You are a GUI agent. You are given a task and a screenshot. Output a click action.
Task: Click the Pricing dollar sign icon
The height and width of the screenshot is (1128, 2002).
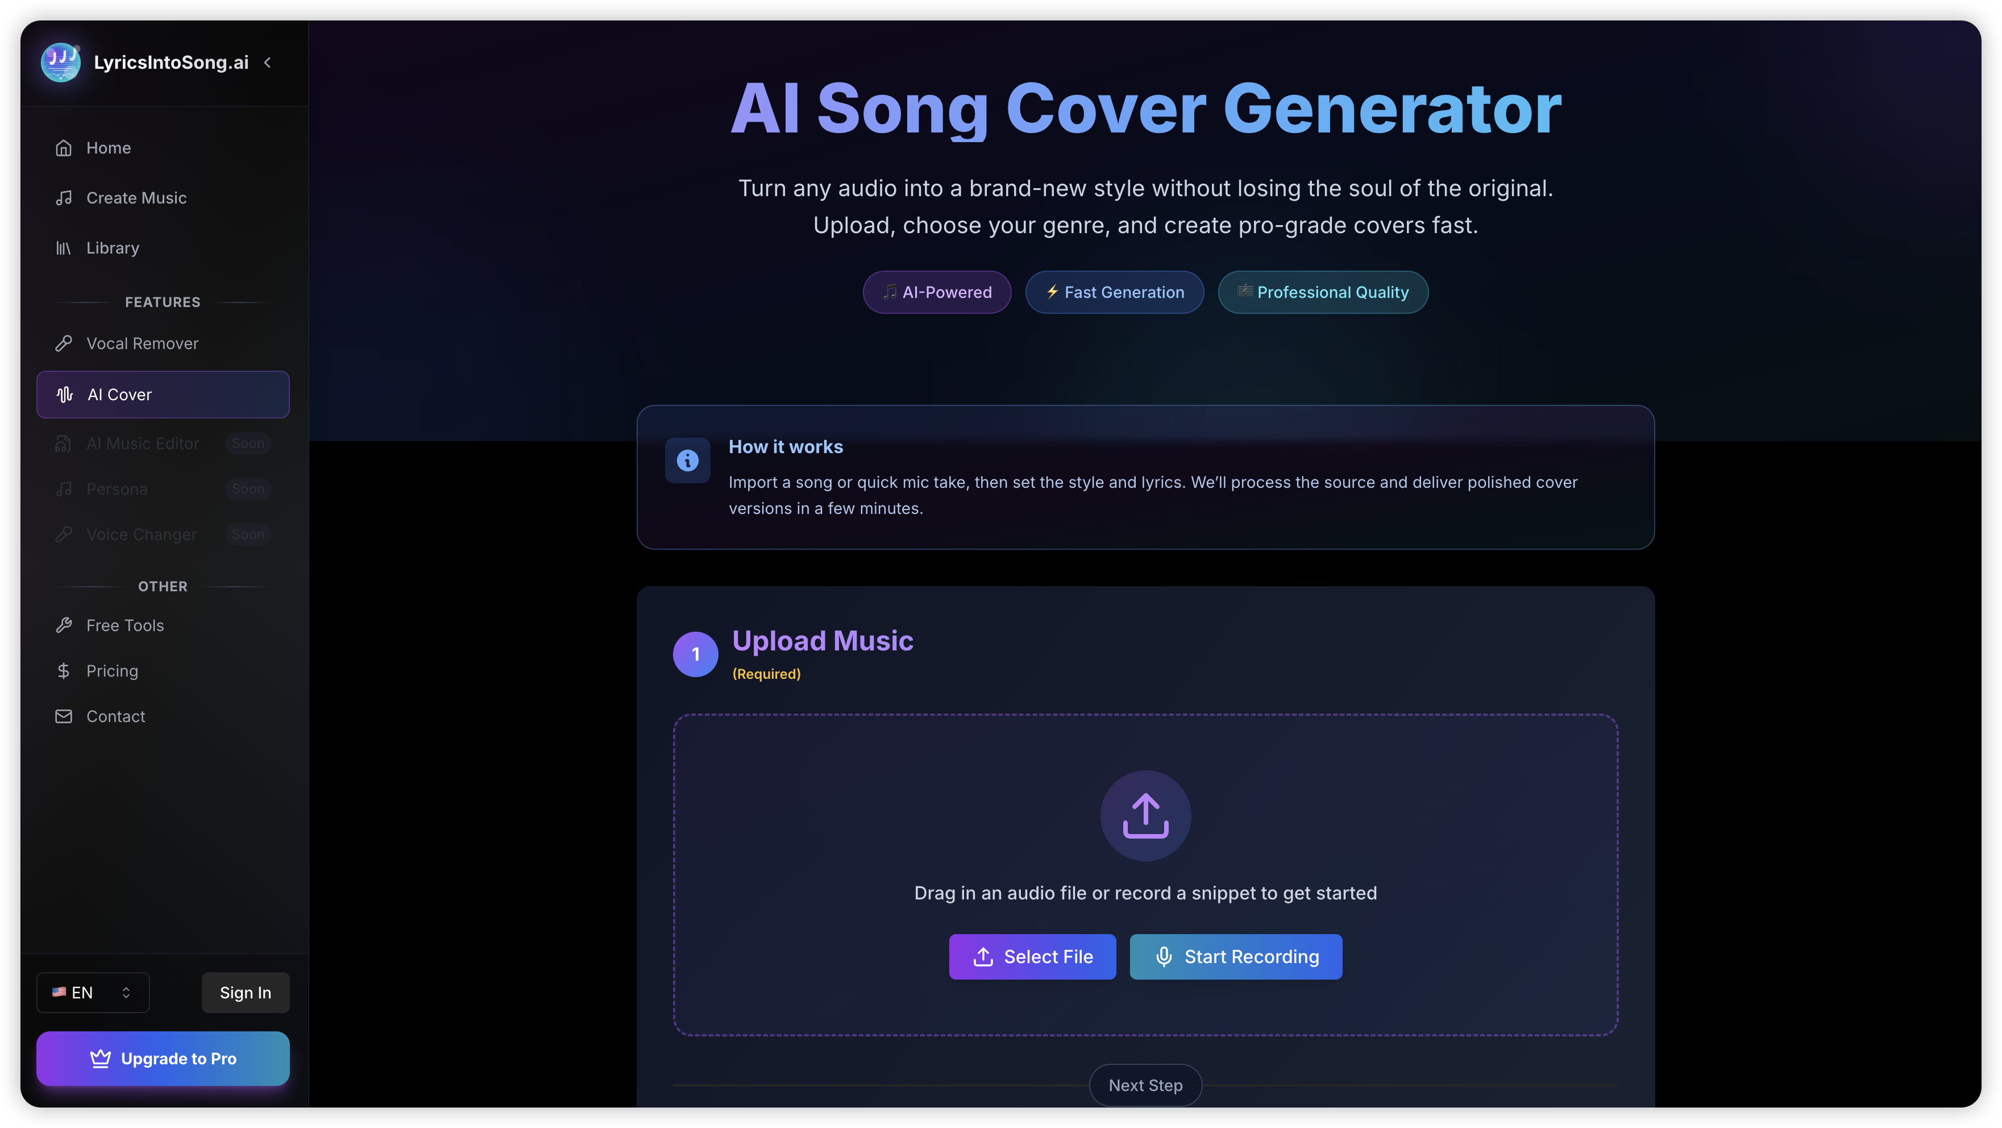tap(64, 671)
